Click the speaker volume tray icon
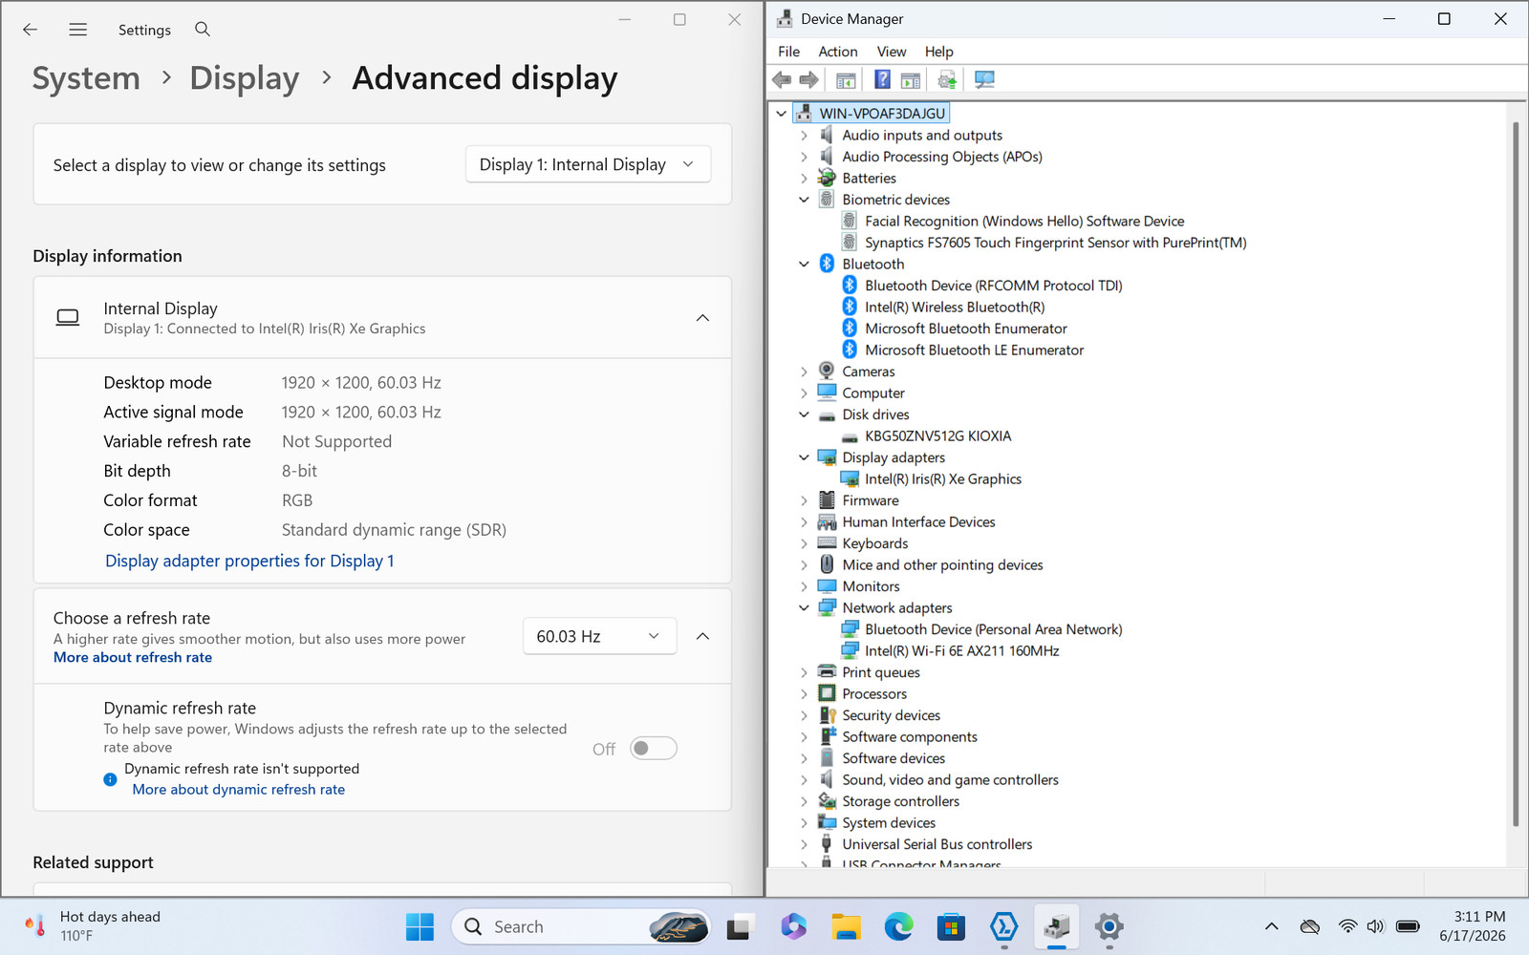The width and height of the screenshot is (1529, 955). (1375, 926)
